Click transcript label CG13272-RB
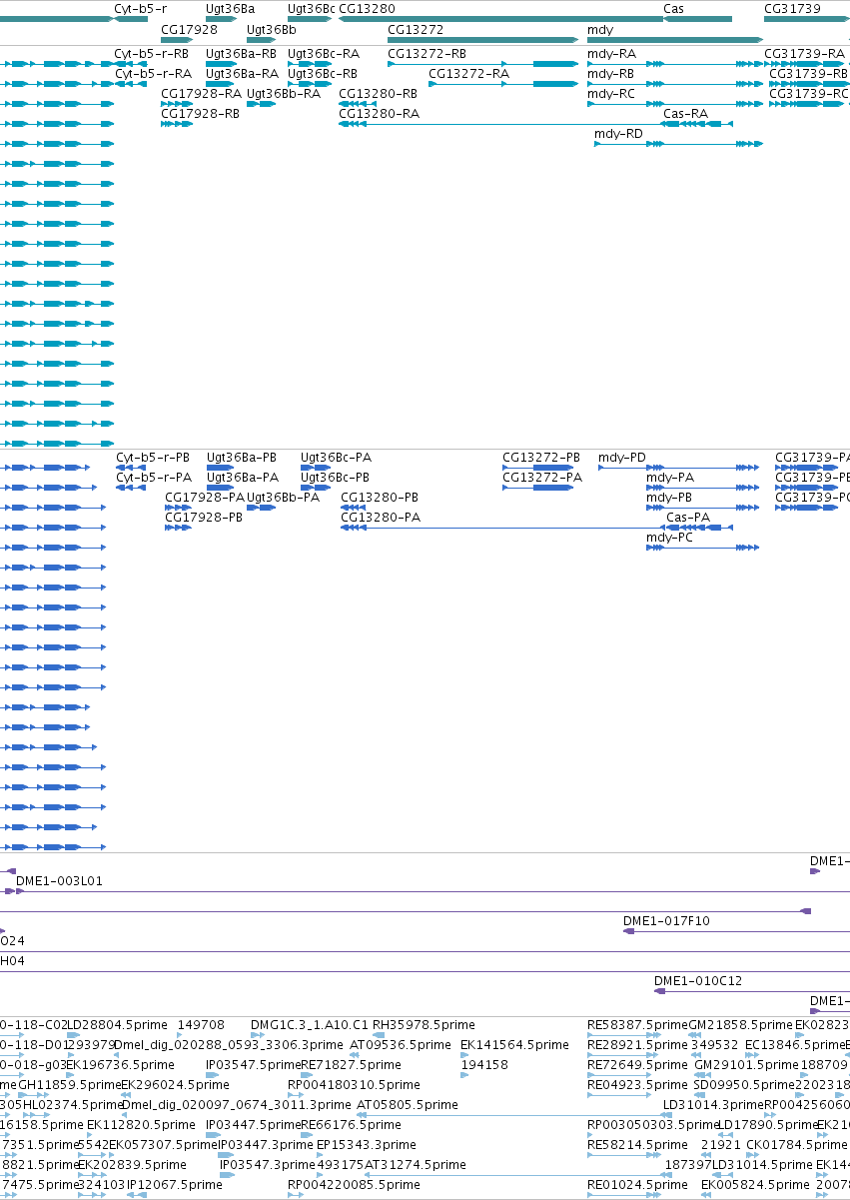Image resolution: width=850 pixels, height=1200 pixels. [x=426, y=53]
